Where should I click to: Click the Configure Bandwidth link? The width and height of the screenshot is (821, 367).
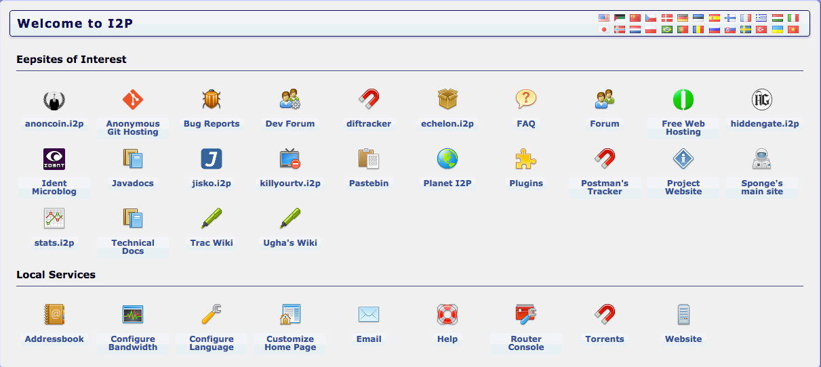point(133,343)
